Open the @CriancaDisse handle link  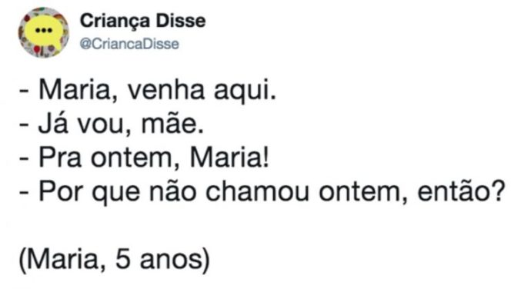point(129,44)
